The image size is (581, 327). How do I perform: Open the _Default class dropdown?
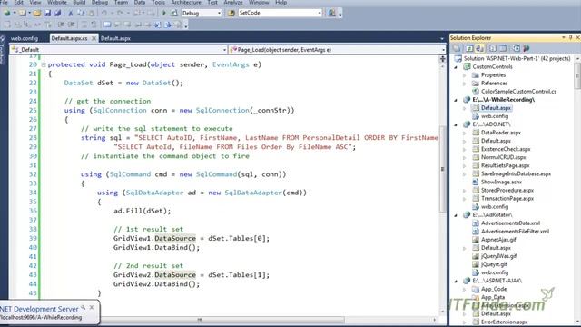(x=224, y=50)
